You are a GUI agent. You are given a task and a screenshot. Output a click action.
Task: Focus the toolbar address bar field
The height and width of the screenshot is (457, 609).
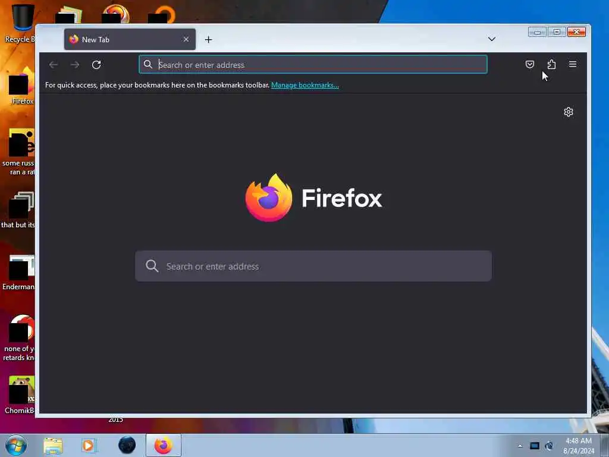(x=313, y=64)
